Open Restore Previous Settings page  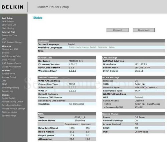tap(13, 109)
